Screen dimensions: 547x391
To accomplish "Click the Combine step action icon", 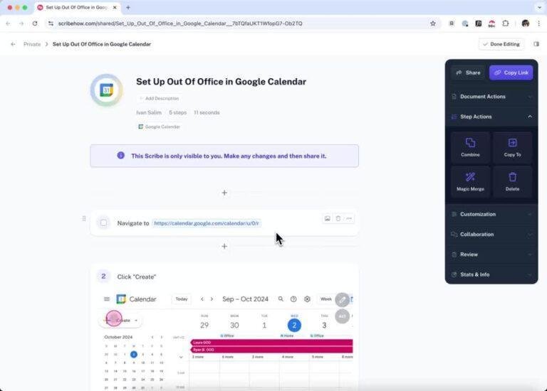I will [x=470, y=143].
